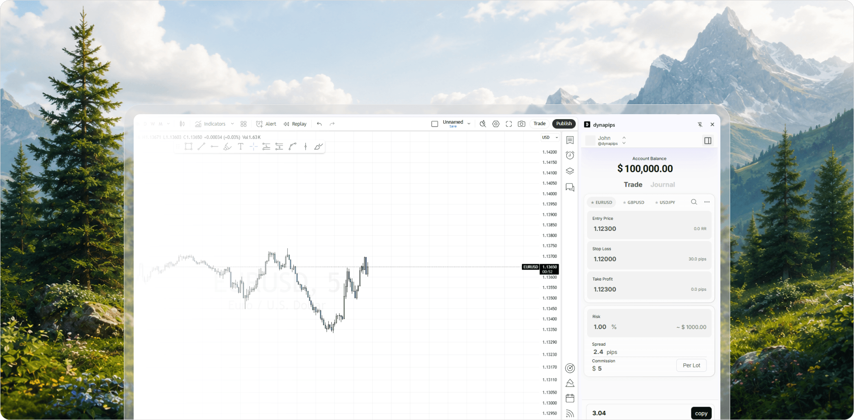The image size is (854, 420).
Task: Click the "$ 100,000.00" account balance
Action: click(x=645, y=168)
